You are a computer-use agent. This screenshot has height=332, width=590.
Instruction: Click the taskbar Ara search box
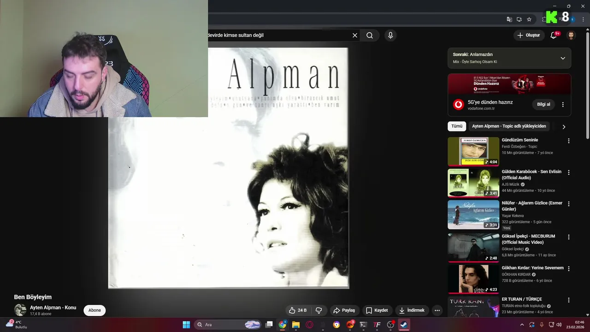(228, 325)
